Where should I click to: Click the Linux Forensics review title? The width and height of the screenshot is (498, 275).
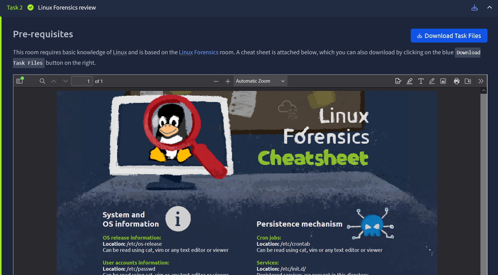coord(67,7)
